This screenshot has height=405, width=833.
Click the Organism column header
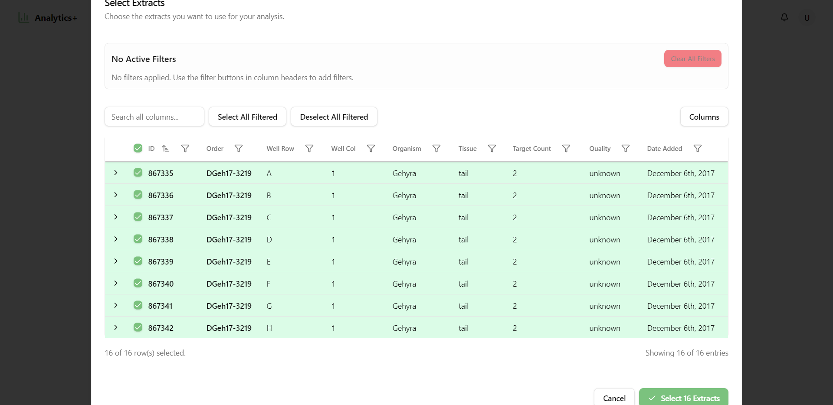(x=407, y=149)
